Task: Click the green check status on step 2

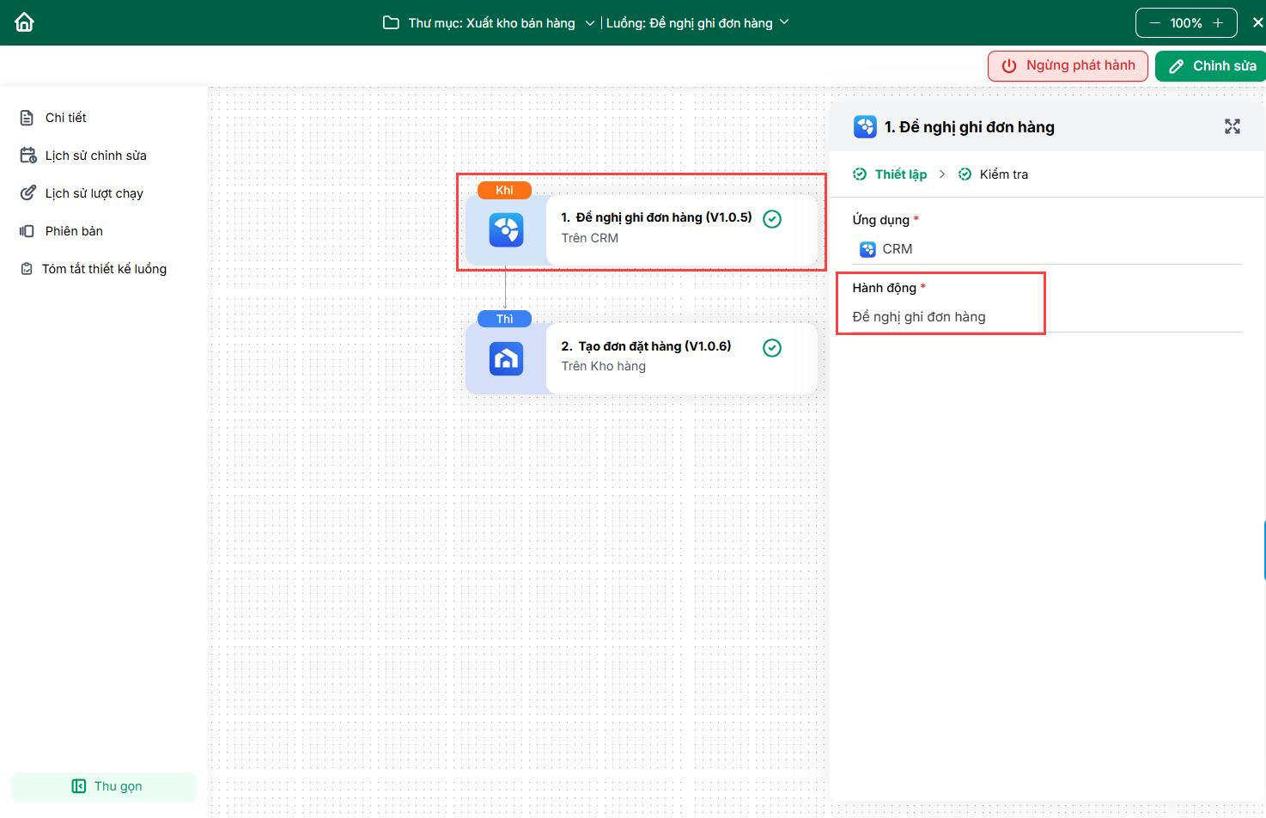Action: click(x=772, y=348)
